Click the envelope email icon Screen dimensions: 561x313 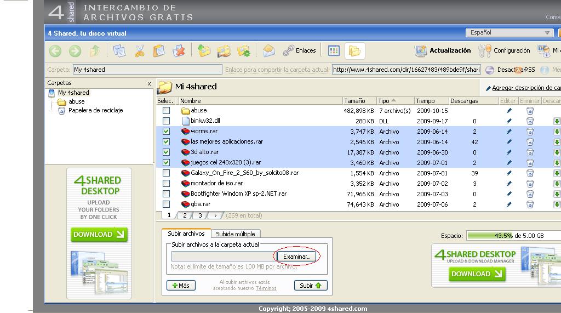pyautogui.click(x=268, y=51)
